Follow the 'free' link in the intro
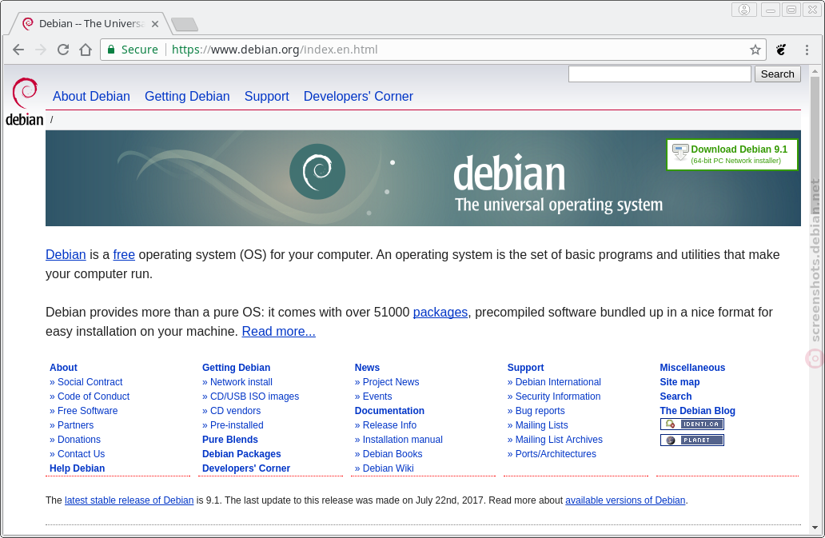Screen dimensions: 825x538 coord(124,254)
